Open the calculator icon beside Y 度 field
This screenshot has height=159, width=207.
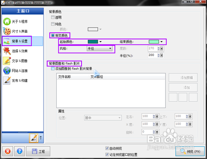[x=190, y=124]
